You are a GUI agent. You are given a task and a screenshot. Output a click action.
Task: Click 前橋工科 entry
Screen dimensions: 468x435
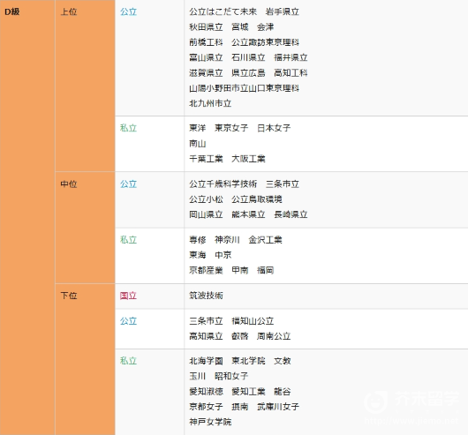[206, 42]
